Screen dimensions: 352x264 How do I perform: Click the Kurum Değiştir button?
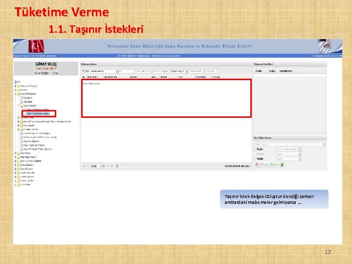tap(42, 73)
